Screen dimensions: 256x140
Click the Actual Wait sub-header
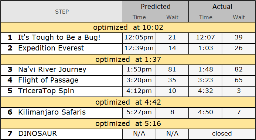click(239, 17)
